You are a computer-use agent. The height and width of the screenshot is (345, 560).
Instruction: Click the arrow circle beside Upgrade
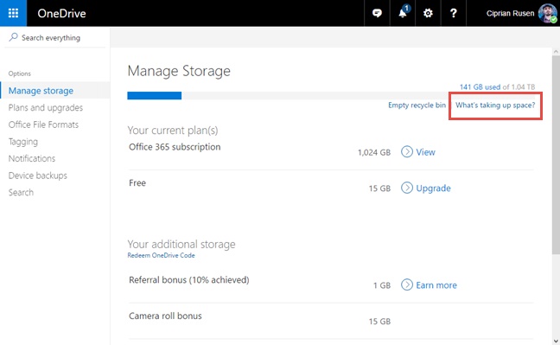coord(407,188)
